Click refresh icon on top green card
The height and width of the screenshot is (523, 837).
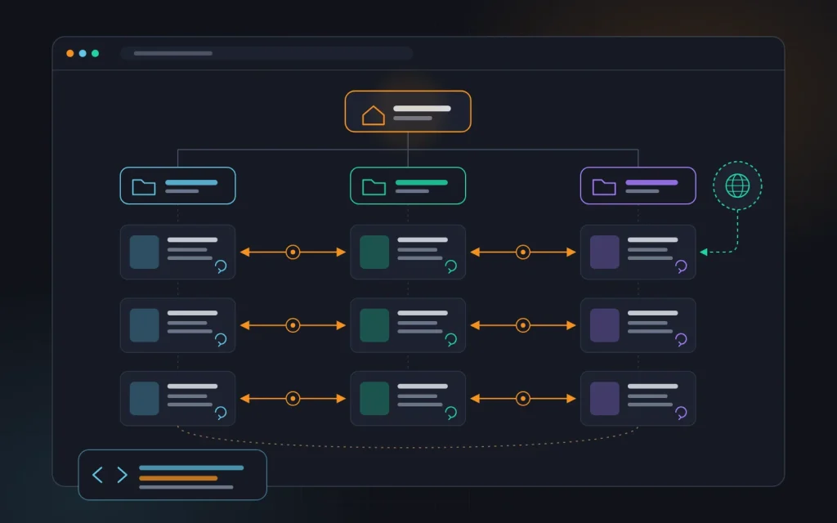click(x=450, y=266)
